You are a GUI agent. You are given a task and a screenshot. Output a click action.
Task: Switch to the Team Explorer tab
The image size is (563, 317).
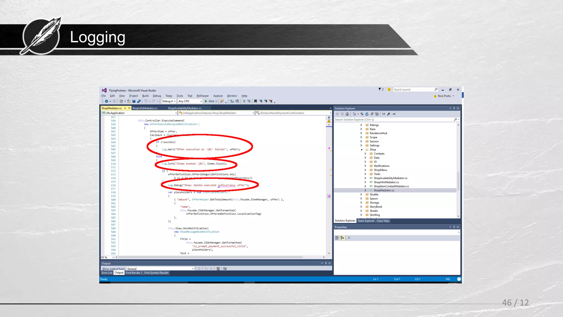tap(366, 221)
